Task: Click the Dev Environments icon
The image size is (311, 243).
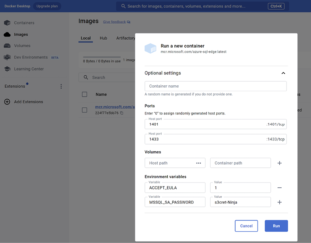Action: pos(7,57)
